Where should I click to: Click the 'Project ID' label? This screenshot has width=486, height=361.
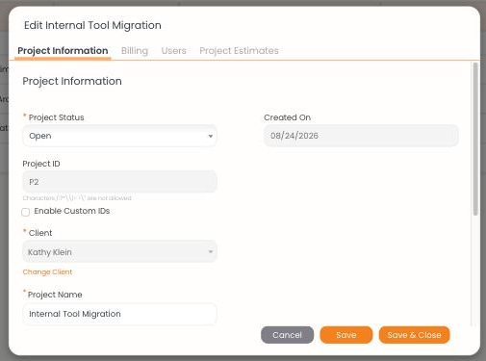pyautogui.click(x=41, y=164)
